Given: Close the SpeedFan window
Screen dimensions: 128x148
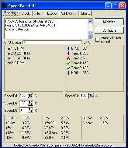Looking at the screenshot, I should (x=122, y=5).
